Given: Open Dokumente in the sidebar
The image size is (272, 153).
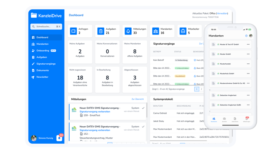Looking at the screenshot, I should pyautogui.click(x=46, y=70).
